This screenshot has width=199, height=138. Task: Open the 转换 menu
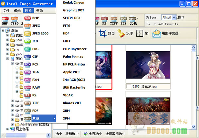(29, 11)
